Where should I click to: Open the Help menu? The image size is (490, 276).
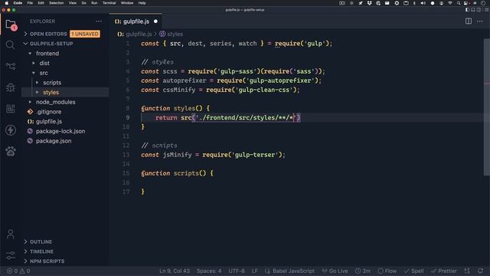click(142, 3)
